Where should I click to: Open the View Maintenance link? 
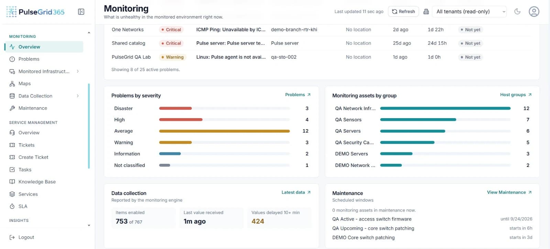(509, 192)
